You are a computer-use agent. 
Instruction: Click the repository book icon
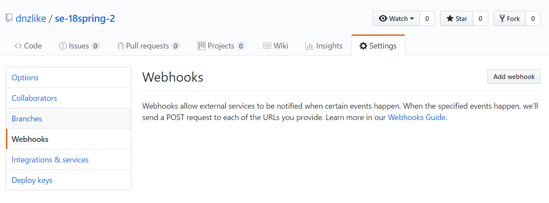[x=9, y=18]
